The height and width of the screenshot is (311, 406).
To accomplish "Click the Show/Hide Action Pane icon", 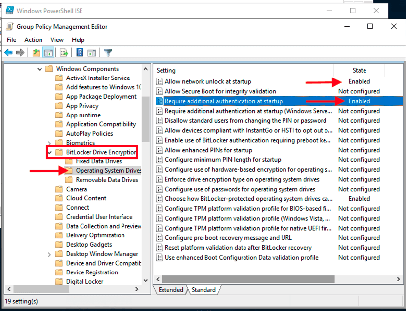I will click(x=92, y=53).
